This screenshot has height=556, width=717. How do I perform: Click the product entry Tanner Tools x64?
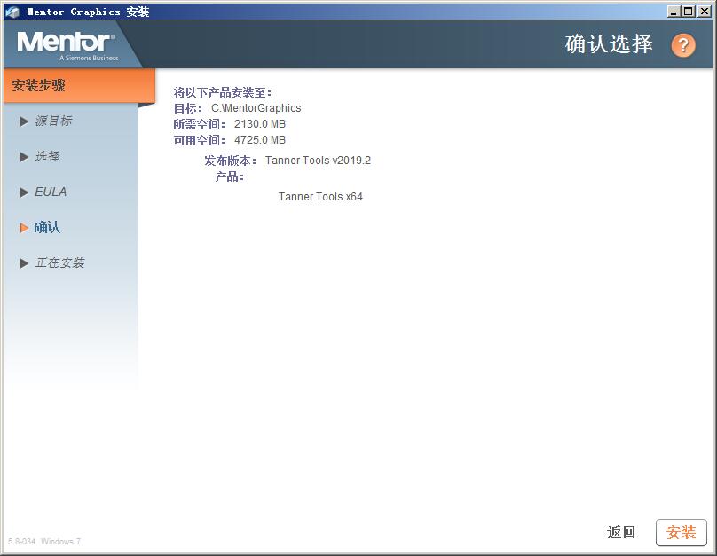point(320,197)
